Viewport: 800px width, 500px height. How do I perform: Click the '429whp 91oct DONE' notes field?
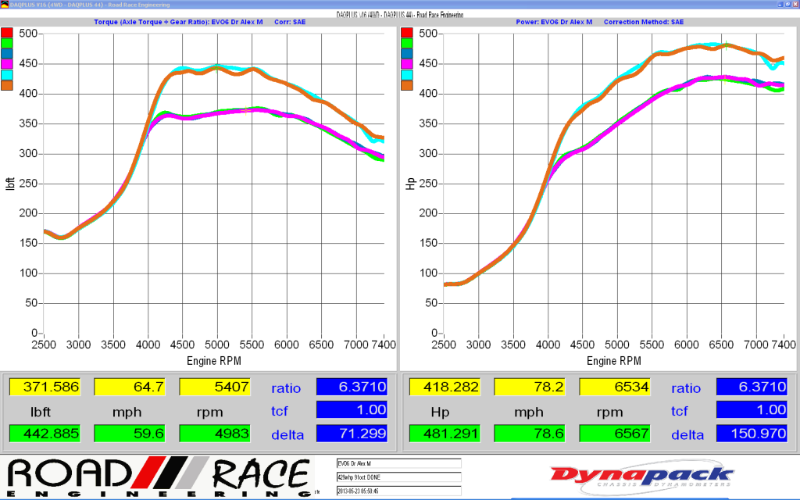(399, 477)
